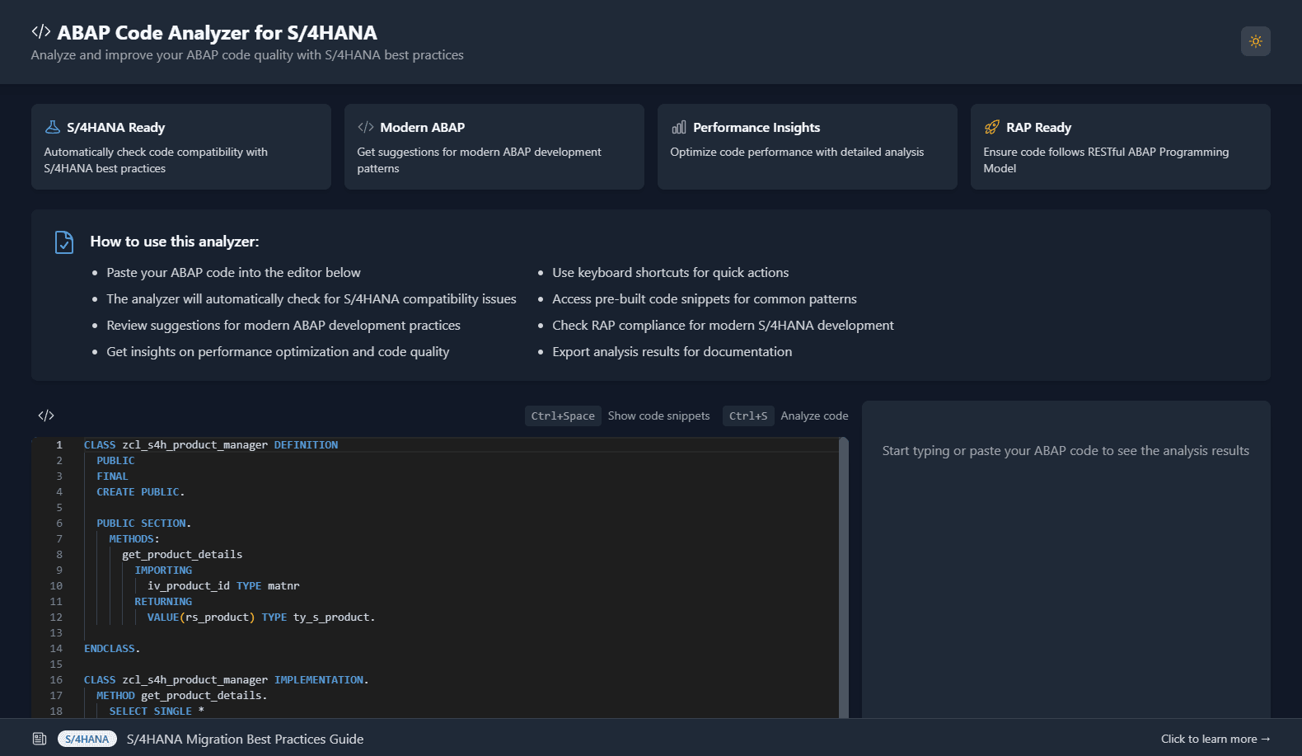Image resolution: width=1302 pixels, height=756 pixels.
Task: Click the code brackets logo in header
Action: (41, 31)
